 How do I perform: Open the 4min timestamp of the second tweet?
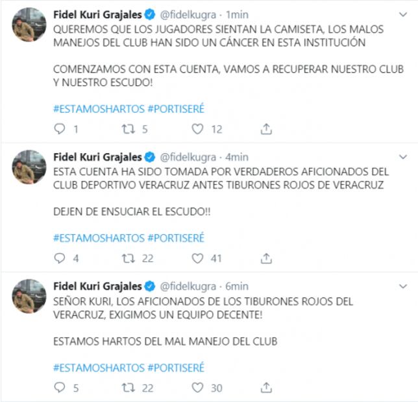click(237, 157)
